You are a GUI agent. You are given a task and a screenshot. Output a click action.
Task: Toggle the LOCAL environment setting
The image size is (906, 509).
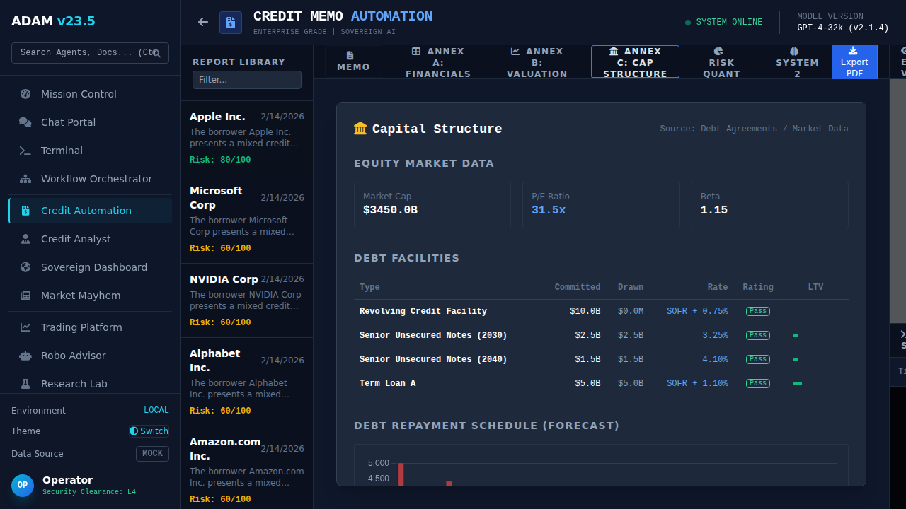point(156,411)
